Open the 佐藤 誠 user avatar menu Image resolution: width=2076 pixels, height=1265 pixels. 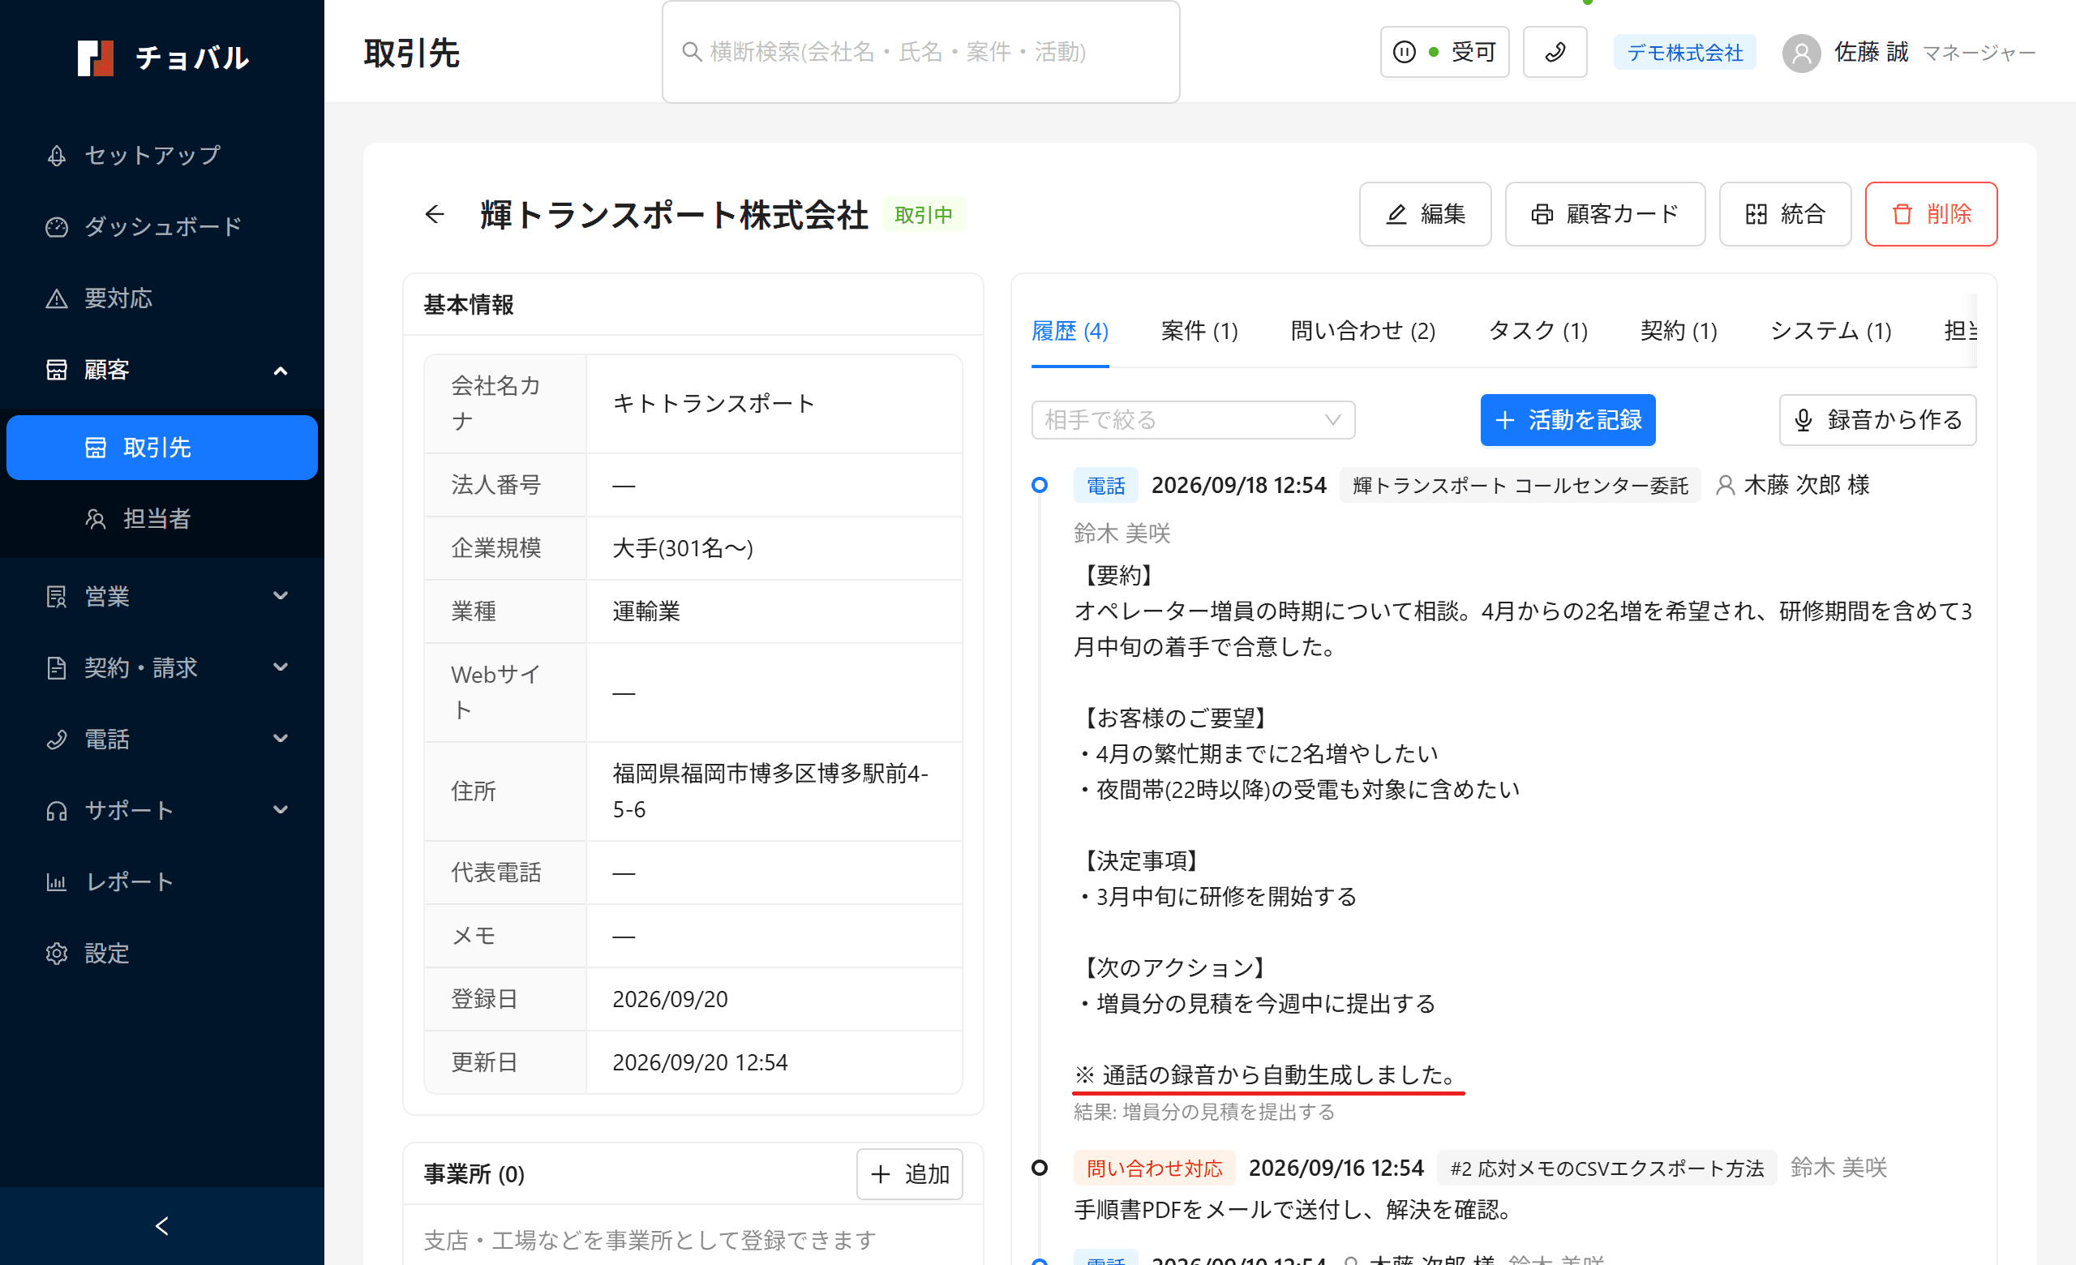1801,53
